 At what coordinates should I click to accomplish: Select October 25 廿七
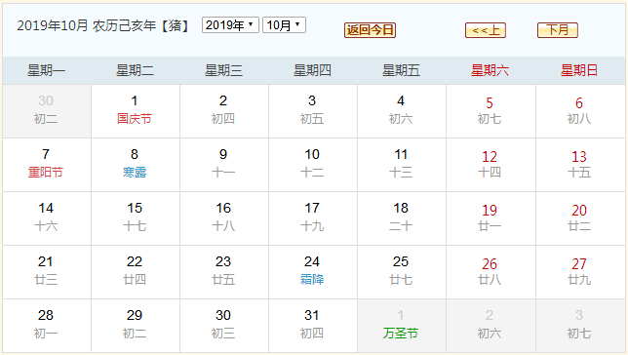click(402, 272)
